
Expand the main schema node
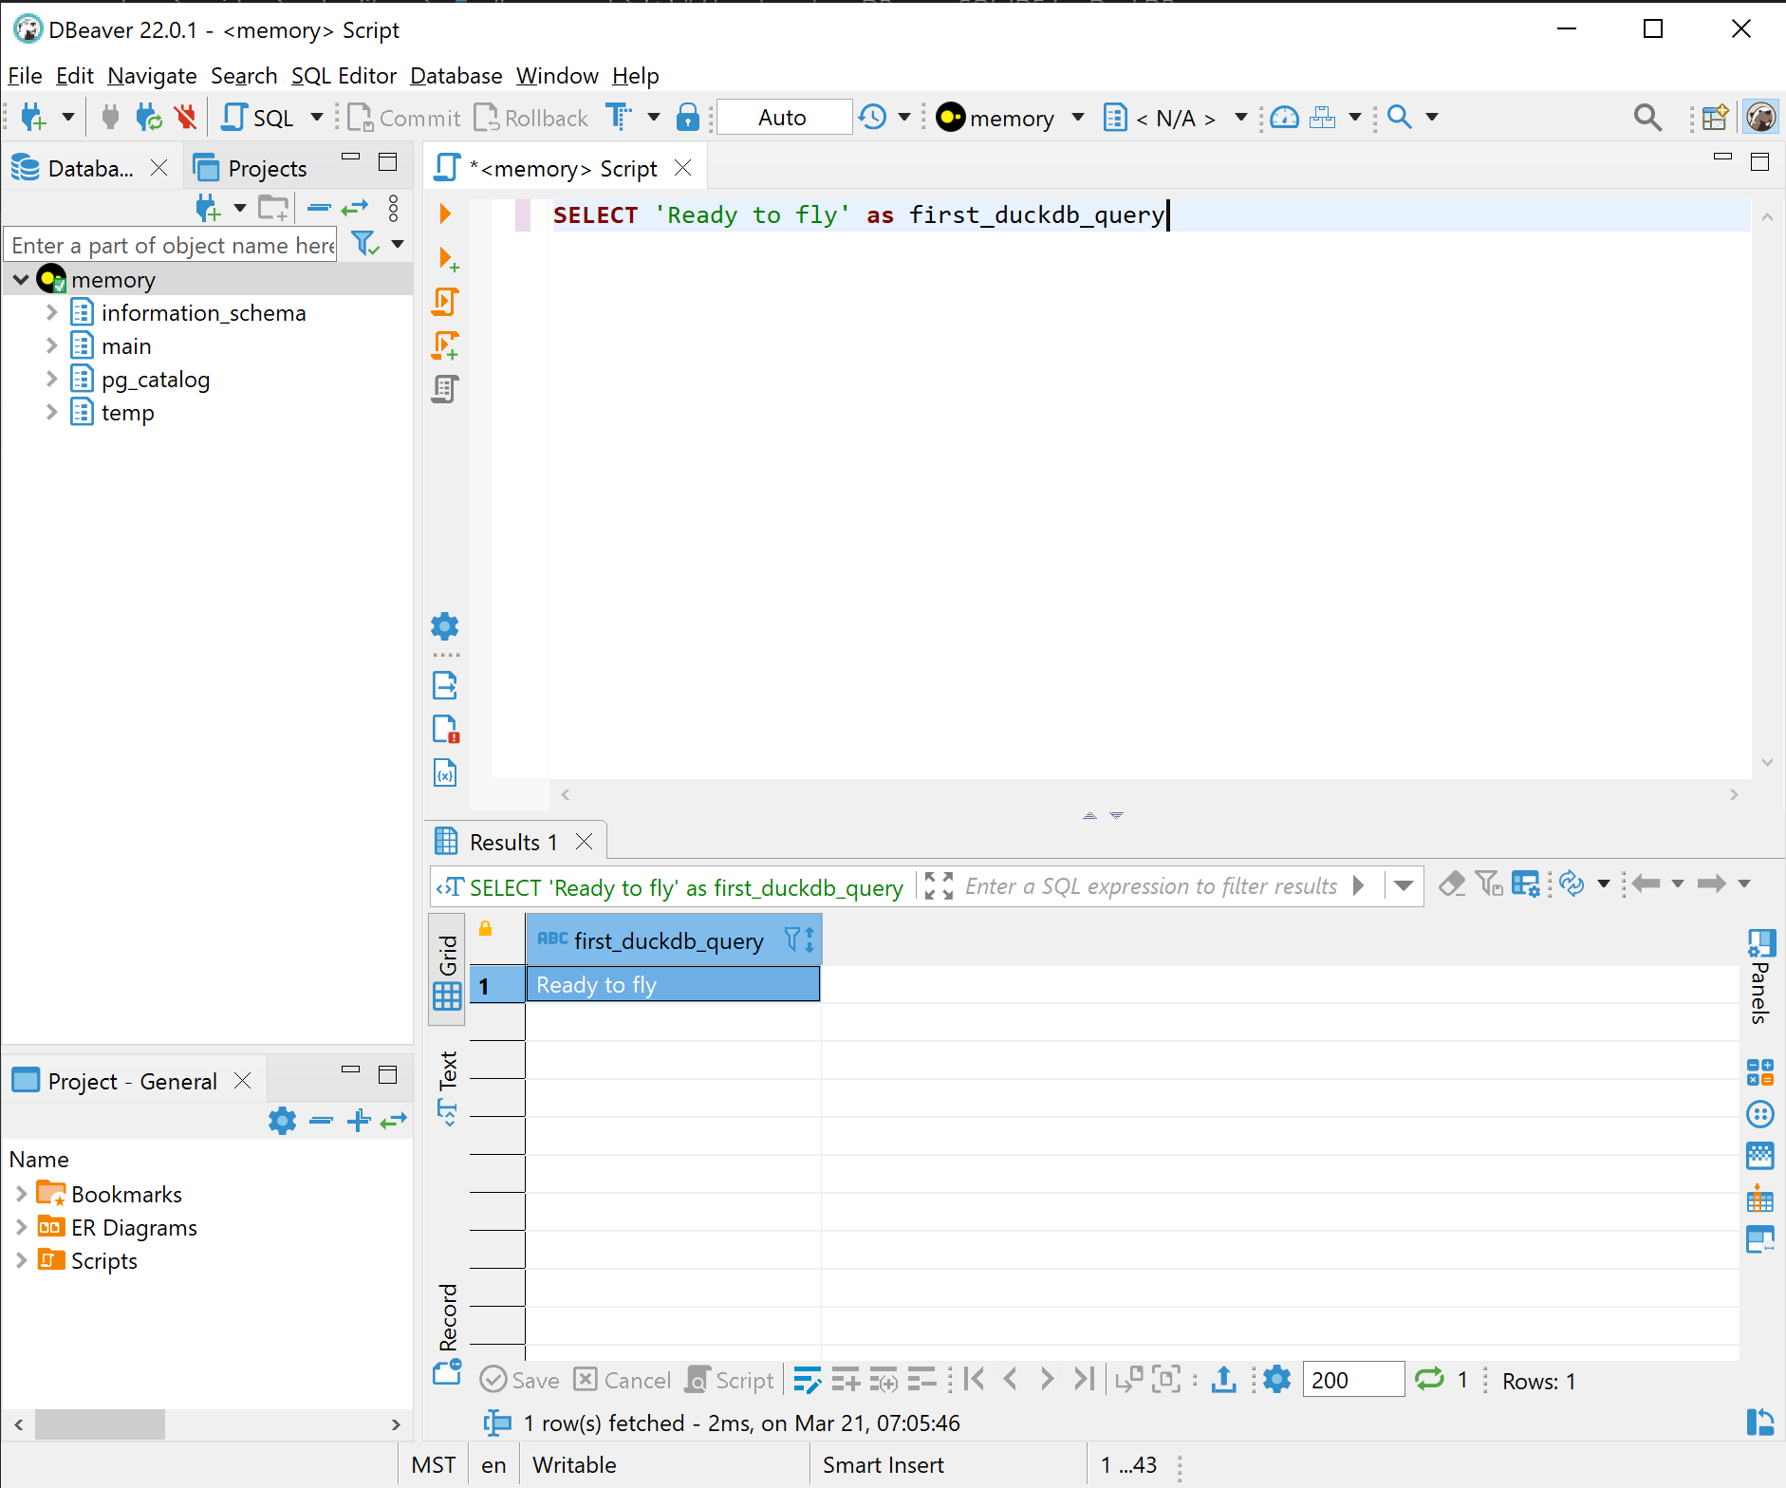tap(52, 345)
